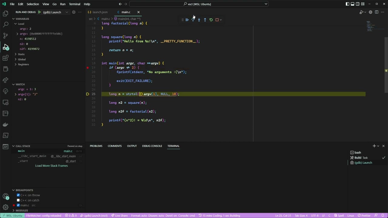
Task: Expand the Static scope
Action: pyautogui.click(x=15, y=54)
